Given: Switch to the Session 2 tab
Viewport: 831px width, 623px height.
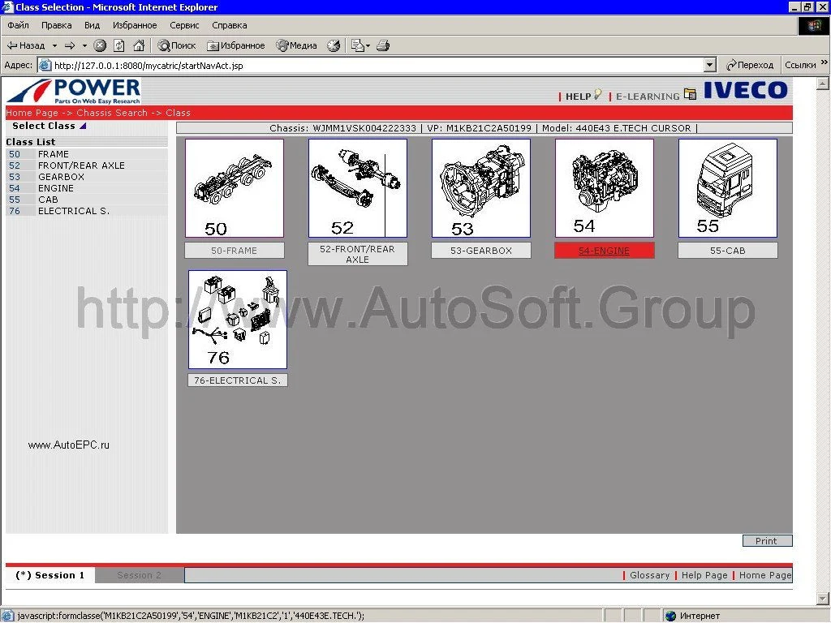Looking at the screenshot, I should pos(138,575).
